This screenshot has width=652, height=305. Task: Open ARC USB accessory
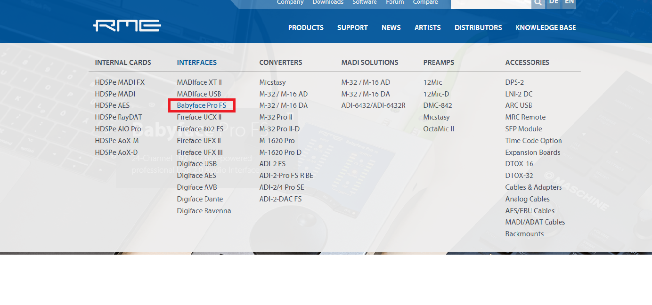(x=519, y=105)
